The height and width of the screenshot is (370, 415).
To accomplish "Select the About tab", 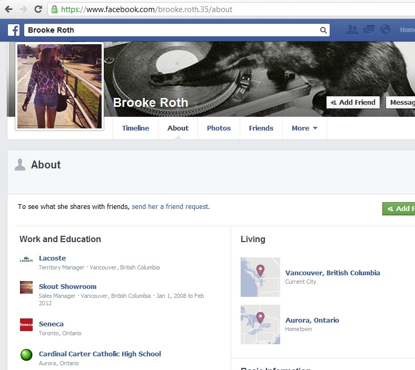I will click(178, 128).
